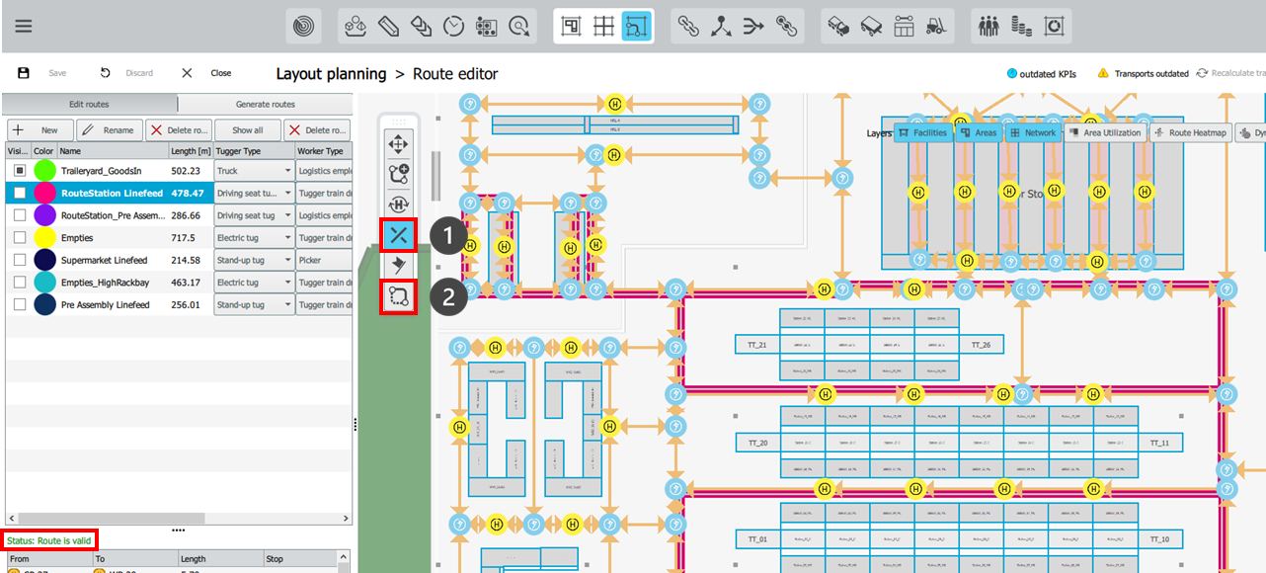Open Worker Type dropdown for Trailleryard_GoodsIn
Screen dimensions: 1266x573
tap(324, 171)
